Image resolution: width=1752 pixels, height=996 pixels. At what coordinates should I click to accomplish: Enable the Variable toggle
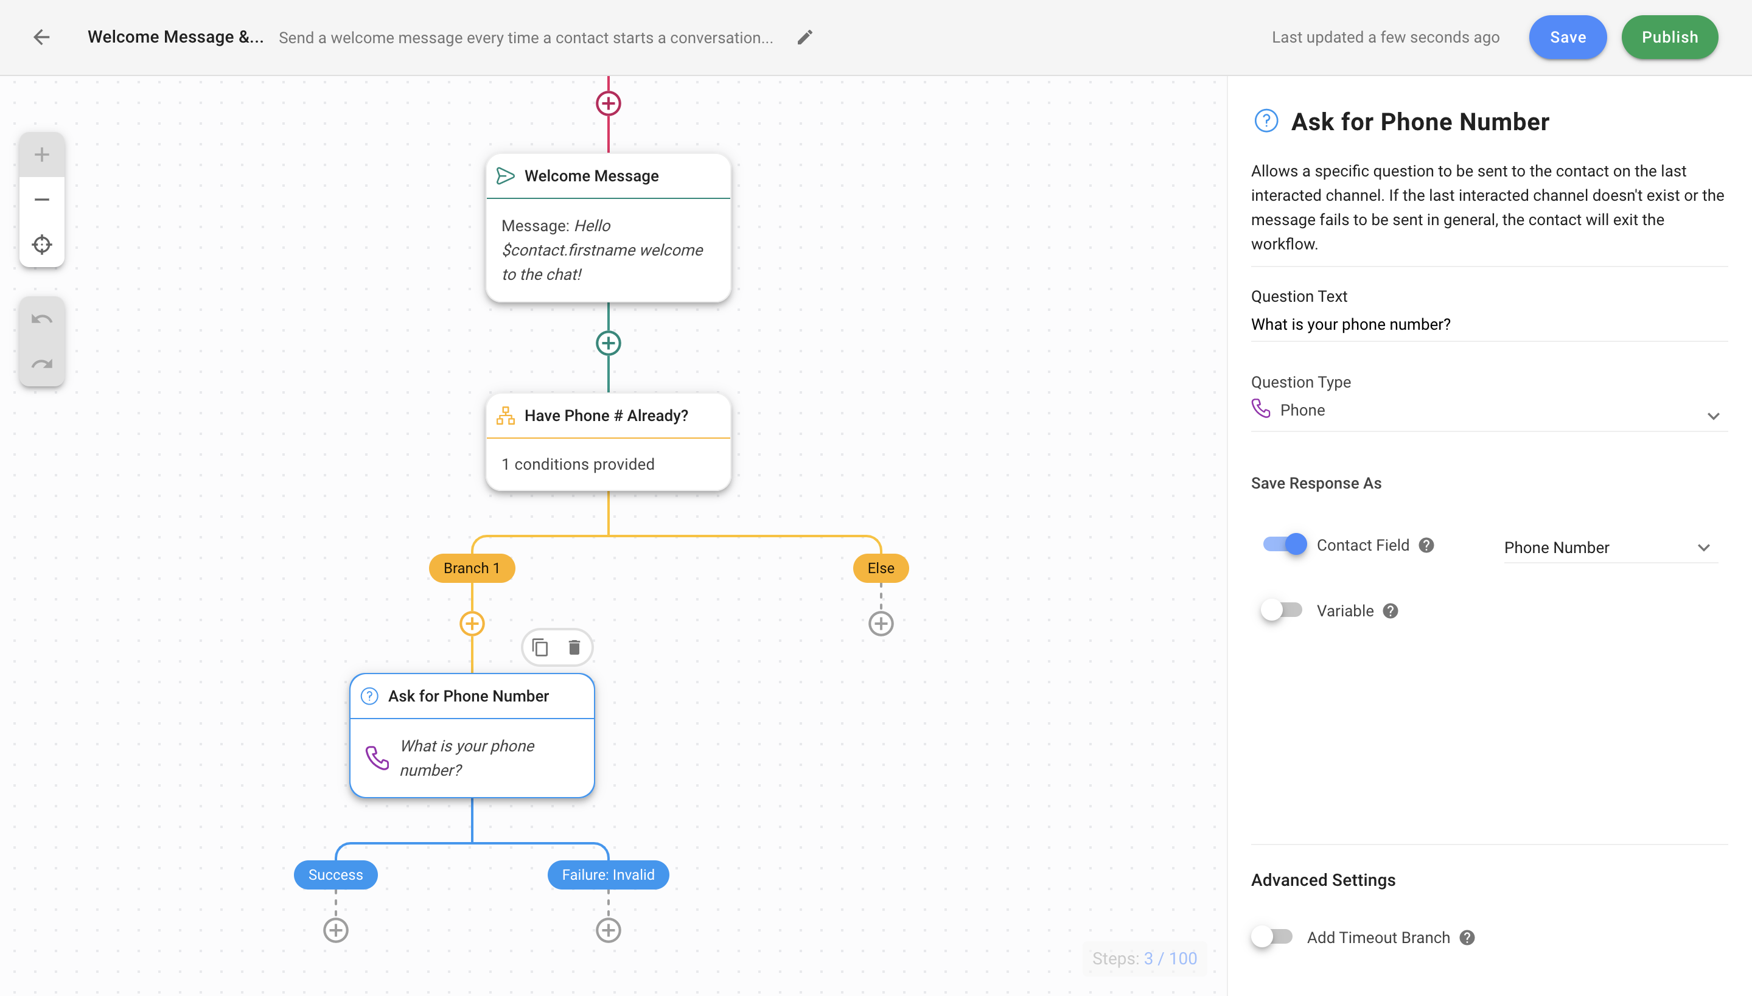coord(1282,610)
